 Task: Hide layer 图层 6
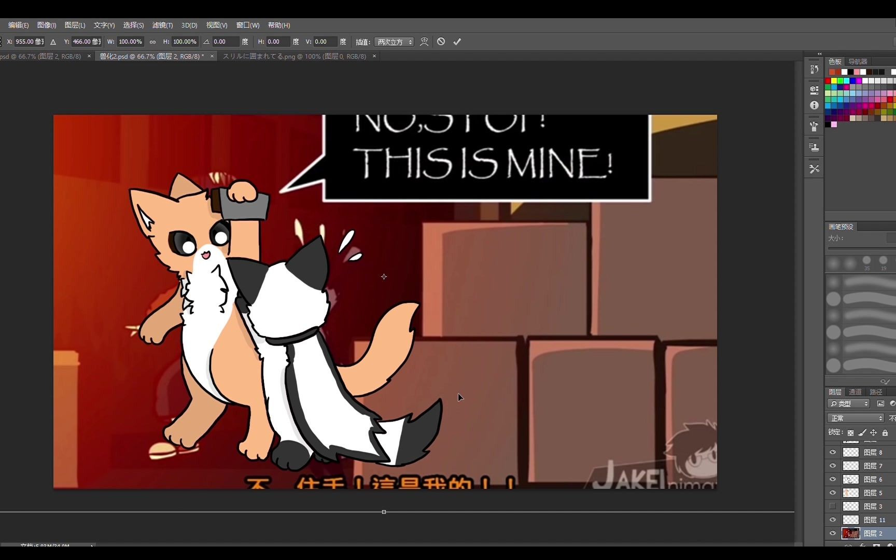(x=833, y=479)
